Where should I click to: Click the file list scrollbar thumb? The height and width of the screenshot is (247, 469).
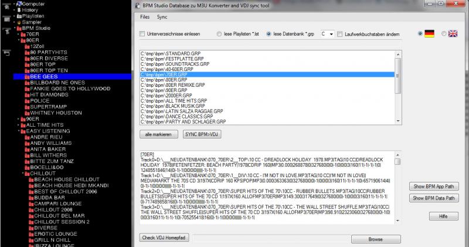[398, 76]
